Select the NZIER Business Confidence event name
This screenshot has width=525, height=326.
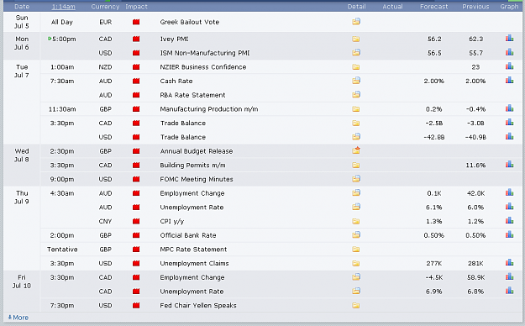(x=203, y=67)
